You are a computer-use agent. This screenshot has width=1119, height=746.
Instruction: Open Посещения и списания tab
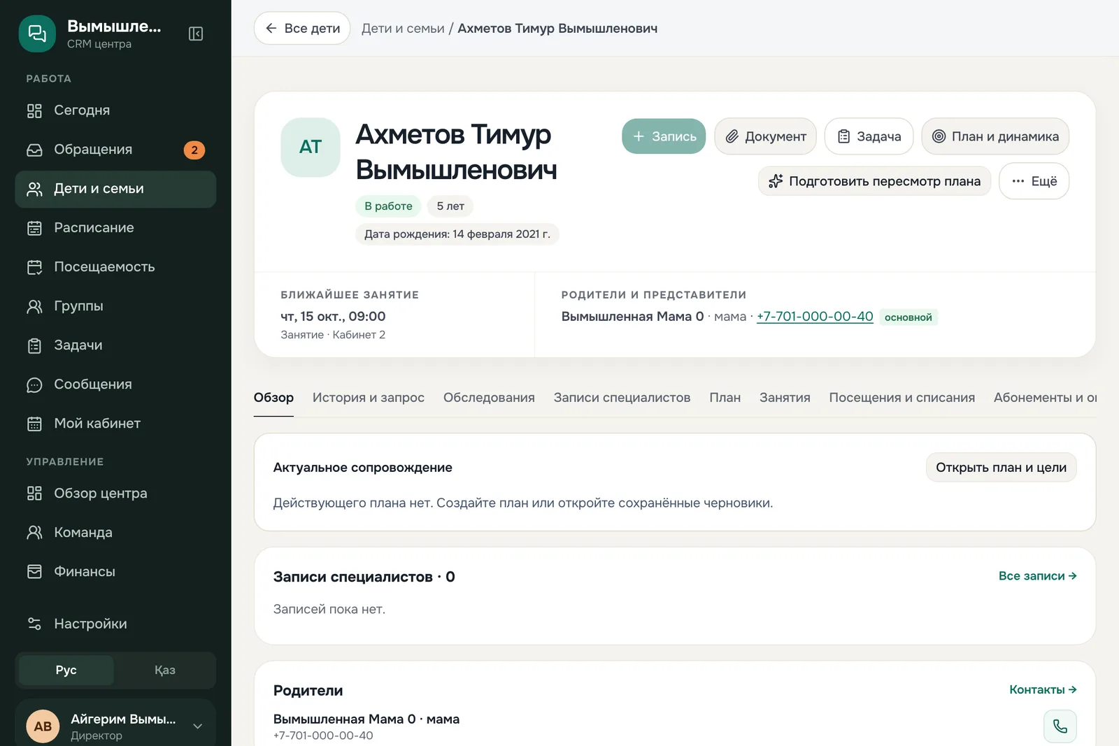coord(901,398)
